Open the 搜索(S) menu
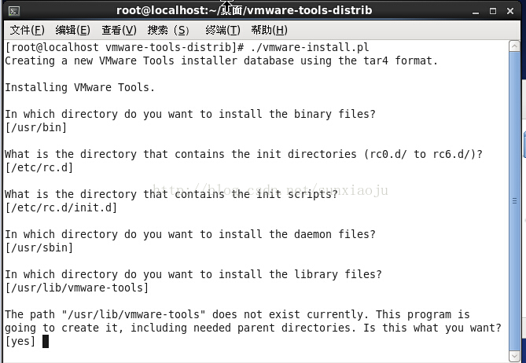Image resolution: width=526 pixels, height=363 pixels. (x=168, y=30)
